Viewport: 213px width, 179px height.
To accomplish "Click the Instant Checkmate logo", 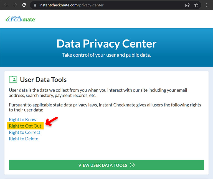I will [x=20, y=19].
